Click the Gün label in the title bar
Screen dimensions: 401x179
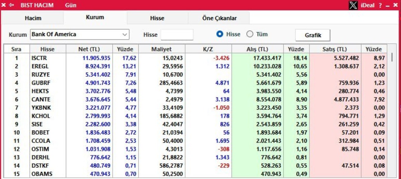[71, 5]
